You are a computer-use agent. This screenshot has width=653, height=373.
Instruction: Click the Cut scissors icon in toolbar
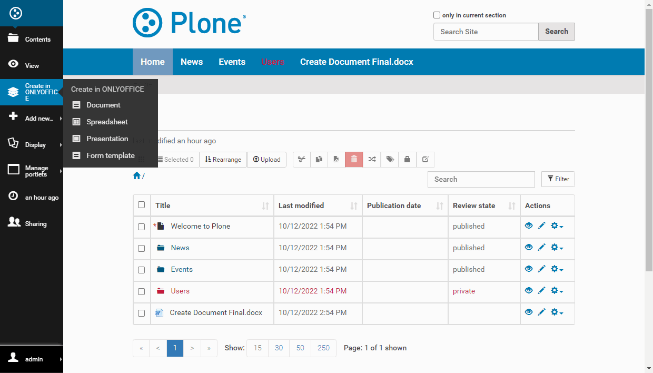tap(302, 160)
